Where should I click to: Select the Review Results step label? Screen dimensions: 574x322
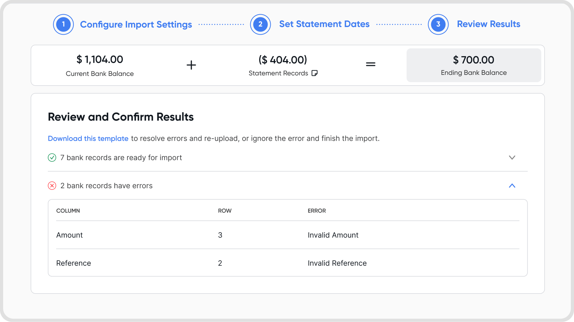pos(488,24)
